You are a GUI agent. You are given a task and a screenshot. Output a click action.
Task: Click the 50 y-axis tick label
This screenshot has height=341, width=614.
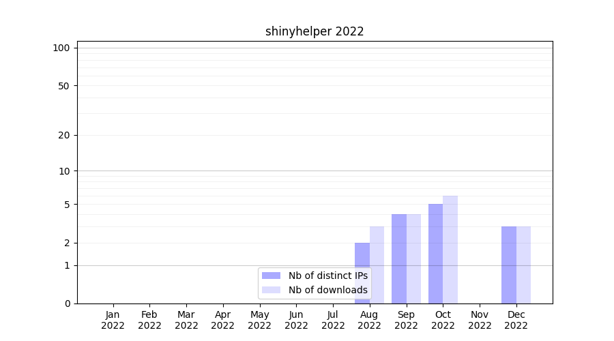(x=64, y=86)
